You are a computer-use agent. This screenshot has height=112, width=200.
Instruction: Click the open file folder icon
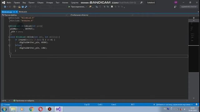[19, 7]
